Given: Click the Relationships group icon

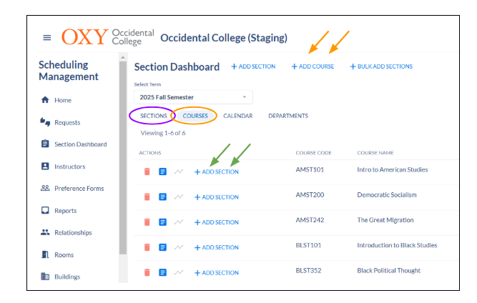Looking at the screenshot, I should 45,232.
